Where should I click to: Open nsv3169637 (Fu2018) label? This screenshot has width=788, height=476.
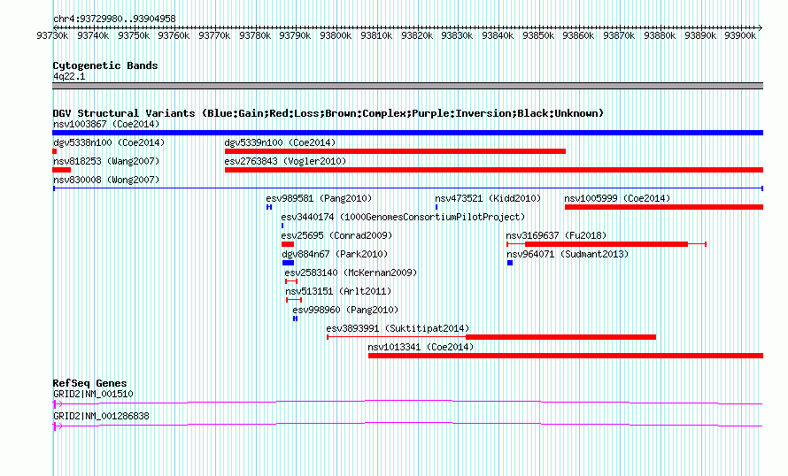click(556, 235)
